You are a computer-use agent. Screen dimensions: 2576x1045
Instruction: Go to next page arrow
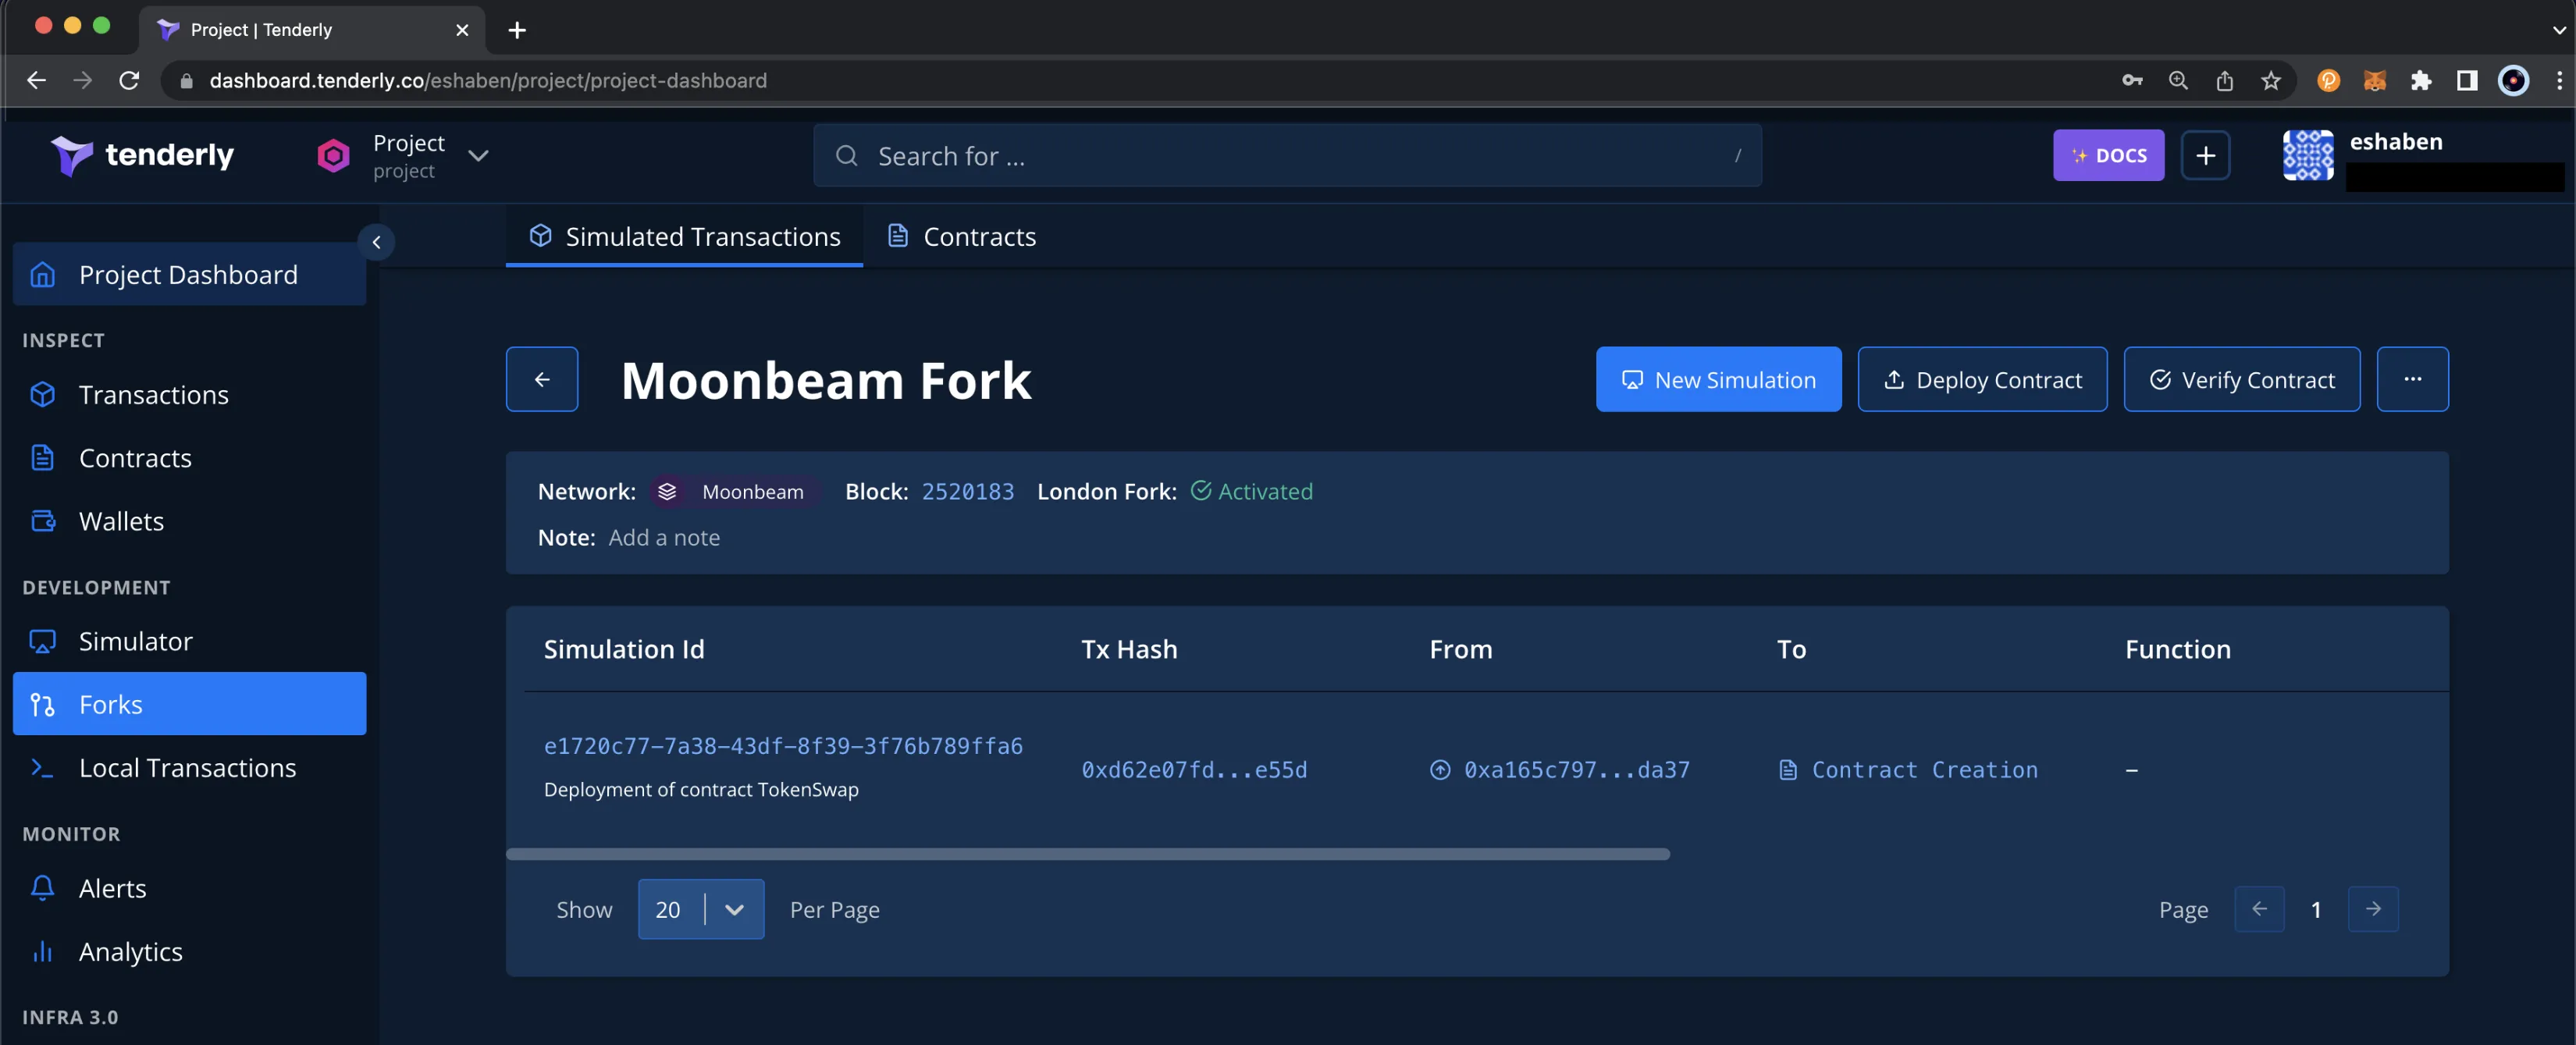(2373, 909)
